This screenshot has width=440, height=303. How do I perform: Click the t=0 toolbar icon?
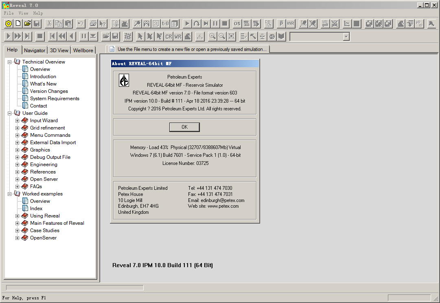[x=165, y=24]
